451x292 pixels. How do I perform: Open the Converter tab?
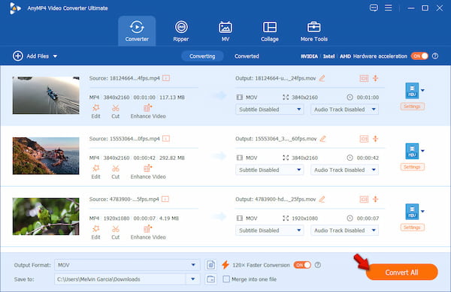[137, 31]
